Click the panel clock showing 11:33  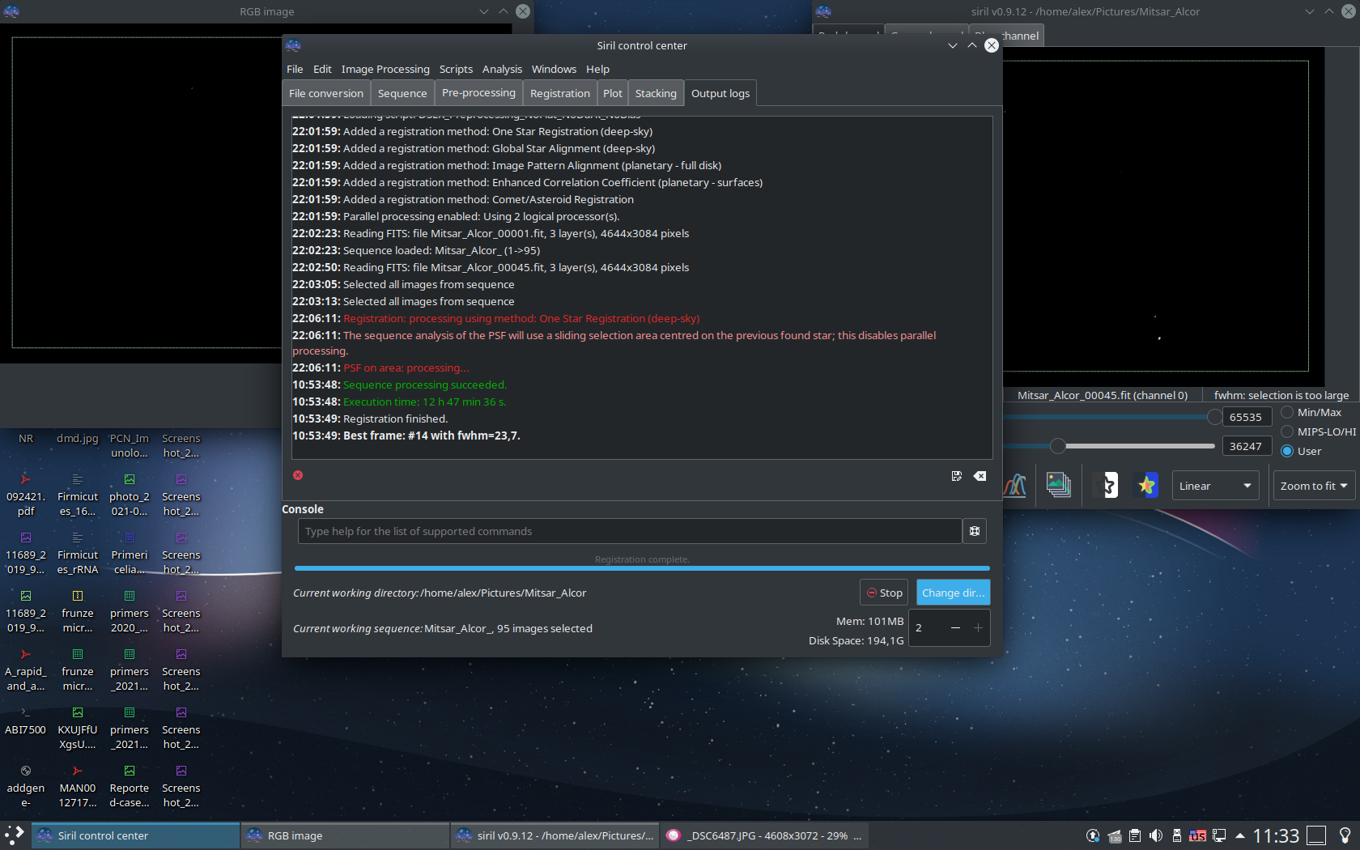(x=1276, y=835)
